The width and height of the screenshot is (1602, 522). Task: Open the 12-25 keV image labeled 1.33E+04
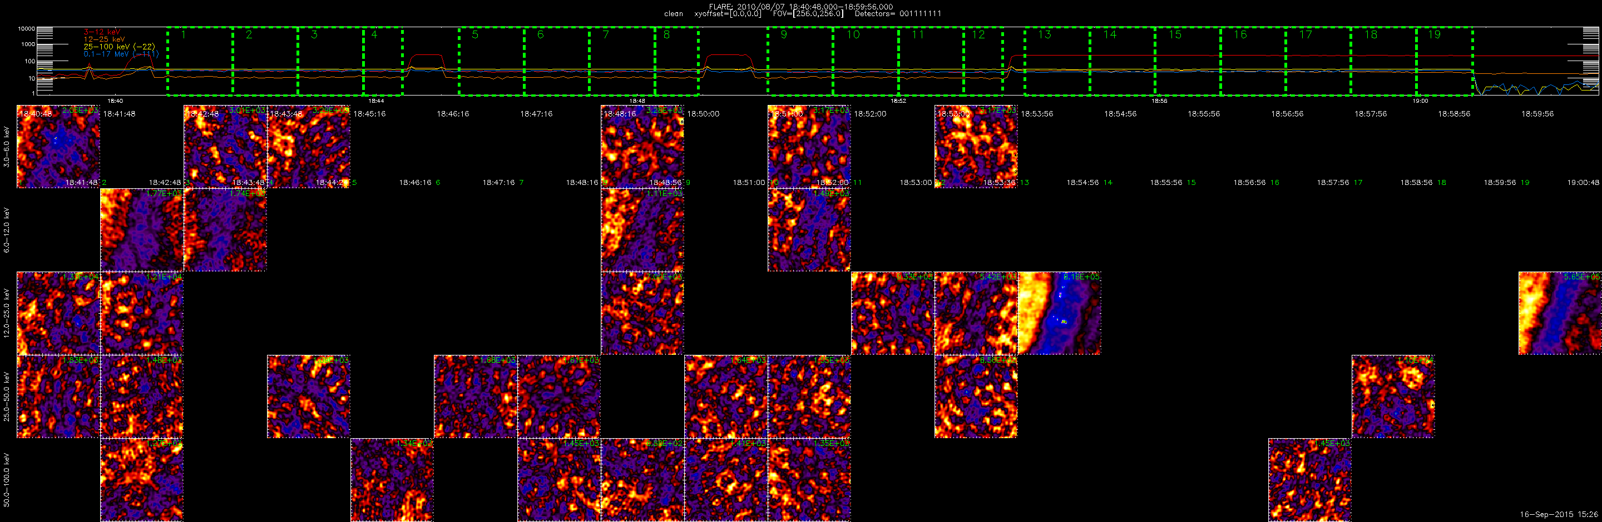[58, 313]
